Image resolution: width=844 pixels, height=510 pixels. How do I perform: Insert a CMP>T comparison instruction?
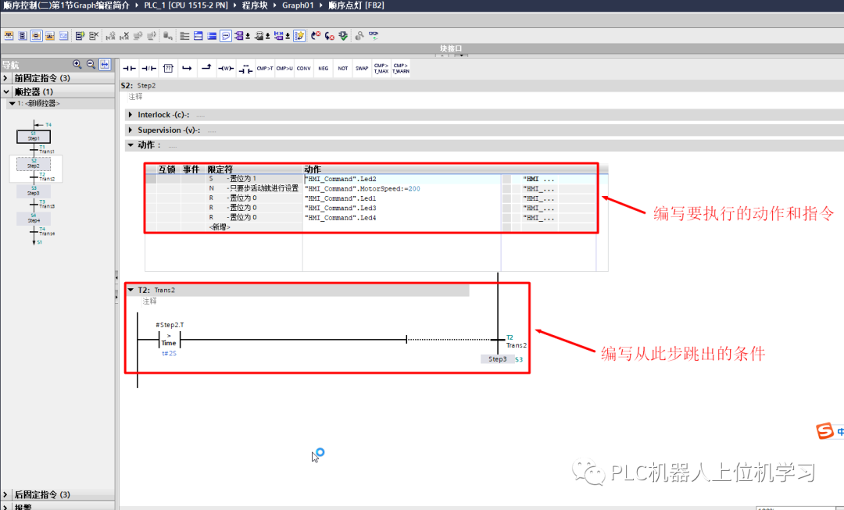click(264, 68)
